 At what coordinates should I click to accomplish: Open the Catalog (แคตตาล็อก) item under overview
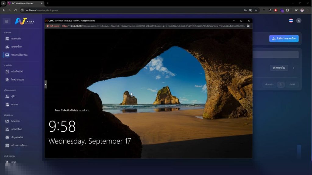pos(16,47)
